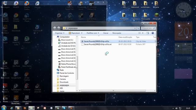This screenshot has height=110, width=196.
Task: Open the Camera folder icon on the desktop
Action: pos(135,16)
